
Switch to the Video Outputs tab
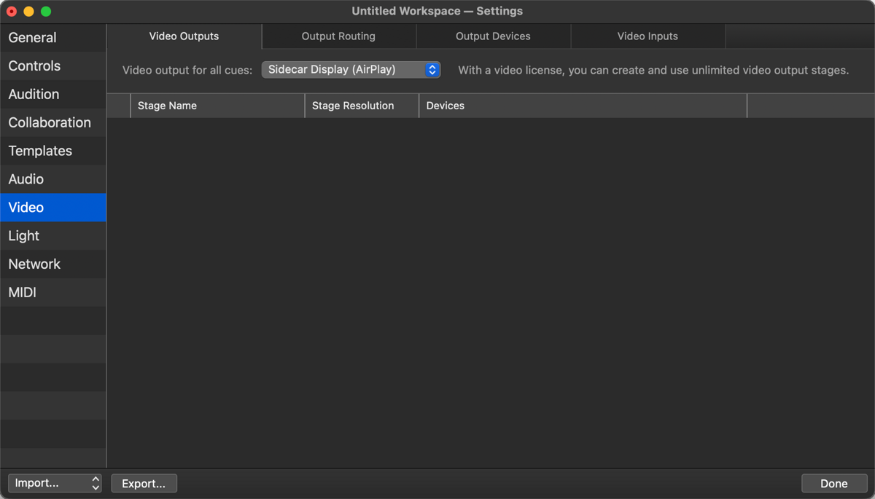184,36
